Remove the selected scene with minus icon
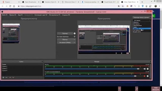 click(x=6, y=78)
